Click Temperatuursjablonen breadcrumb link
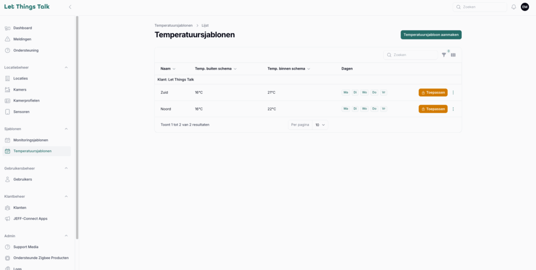The width and height of the screenshot is (536, 270). click(173, 25)
